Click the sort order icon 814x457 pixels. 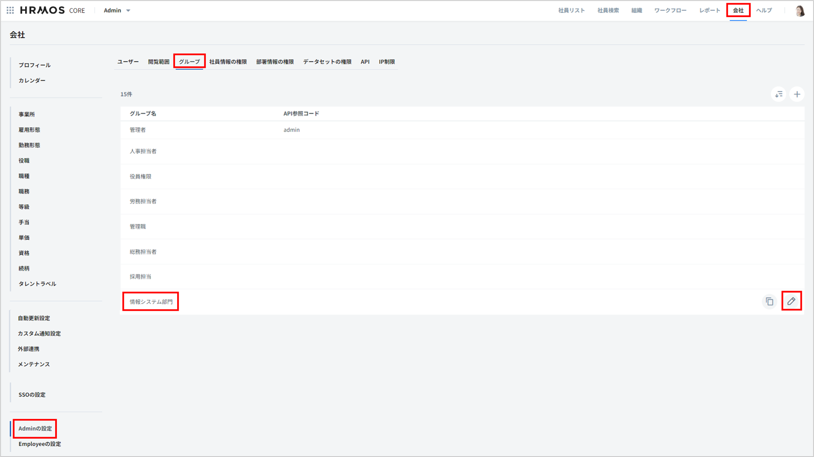(x=778, y=94)
